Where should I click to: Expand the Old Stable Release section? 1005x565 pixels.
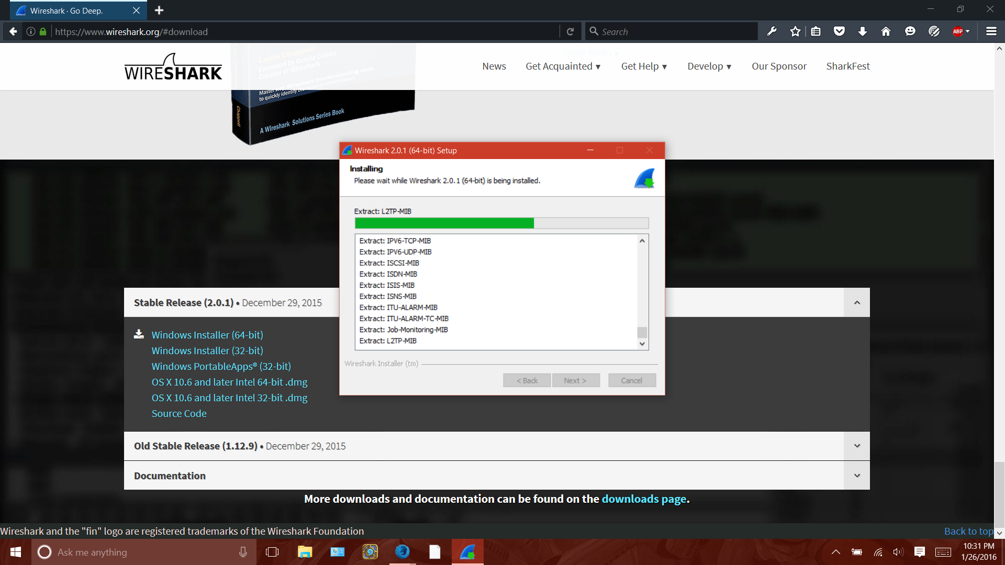point(857,446)
